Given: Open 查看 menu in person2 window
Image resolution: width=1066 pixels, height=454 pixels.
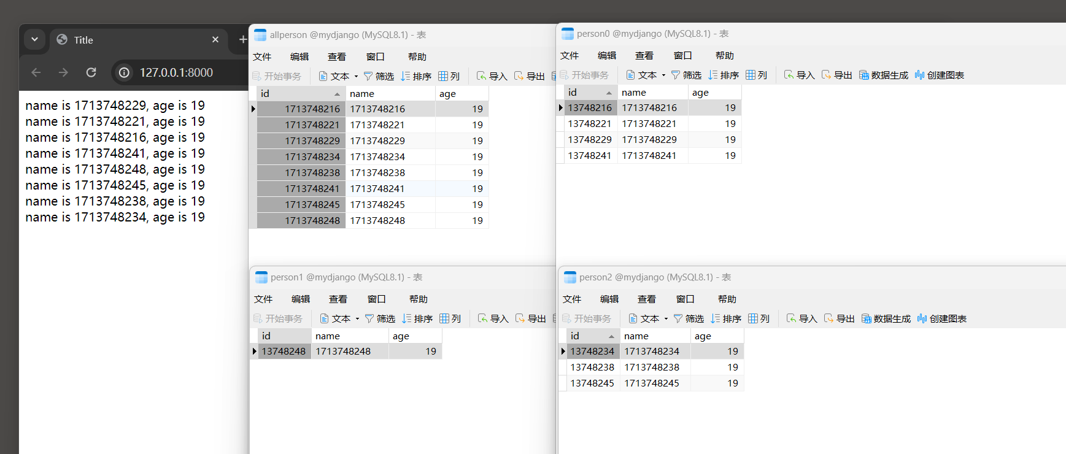Looking at the screenshot, I should (647, 299).
